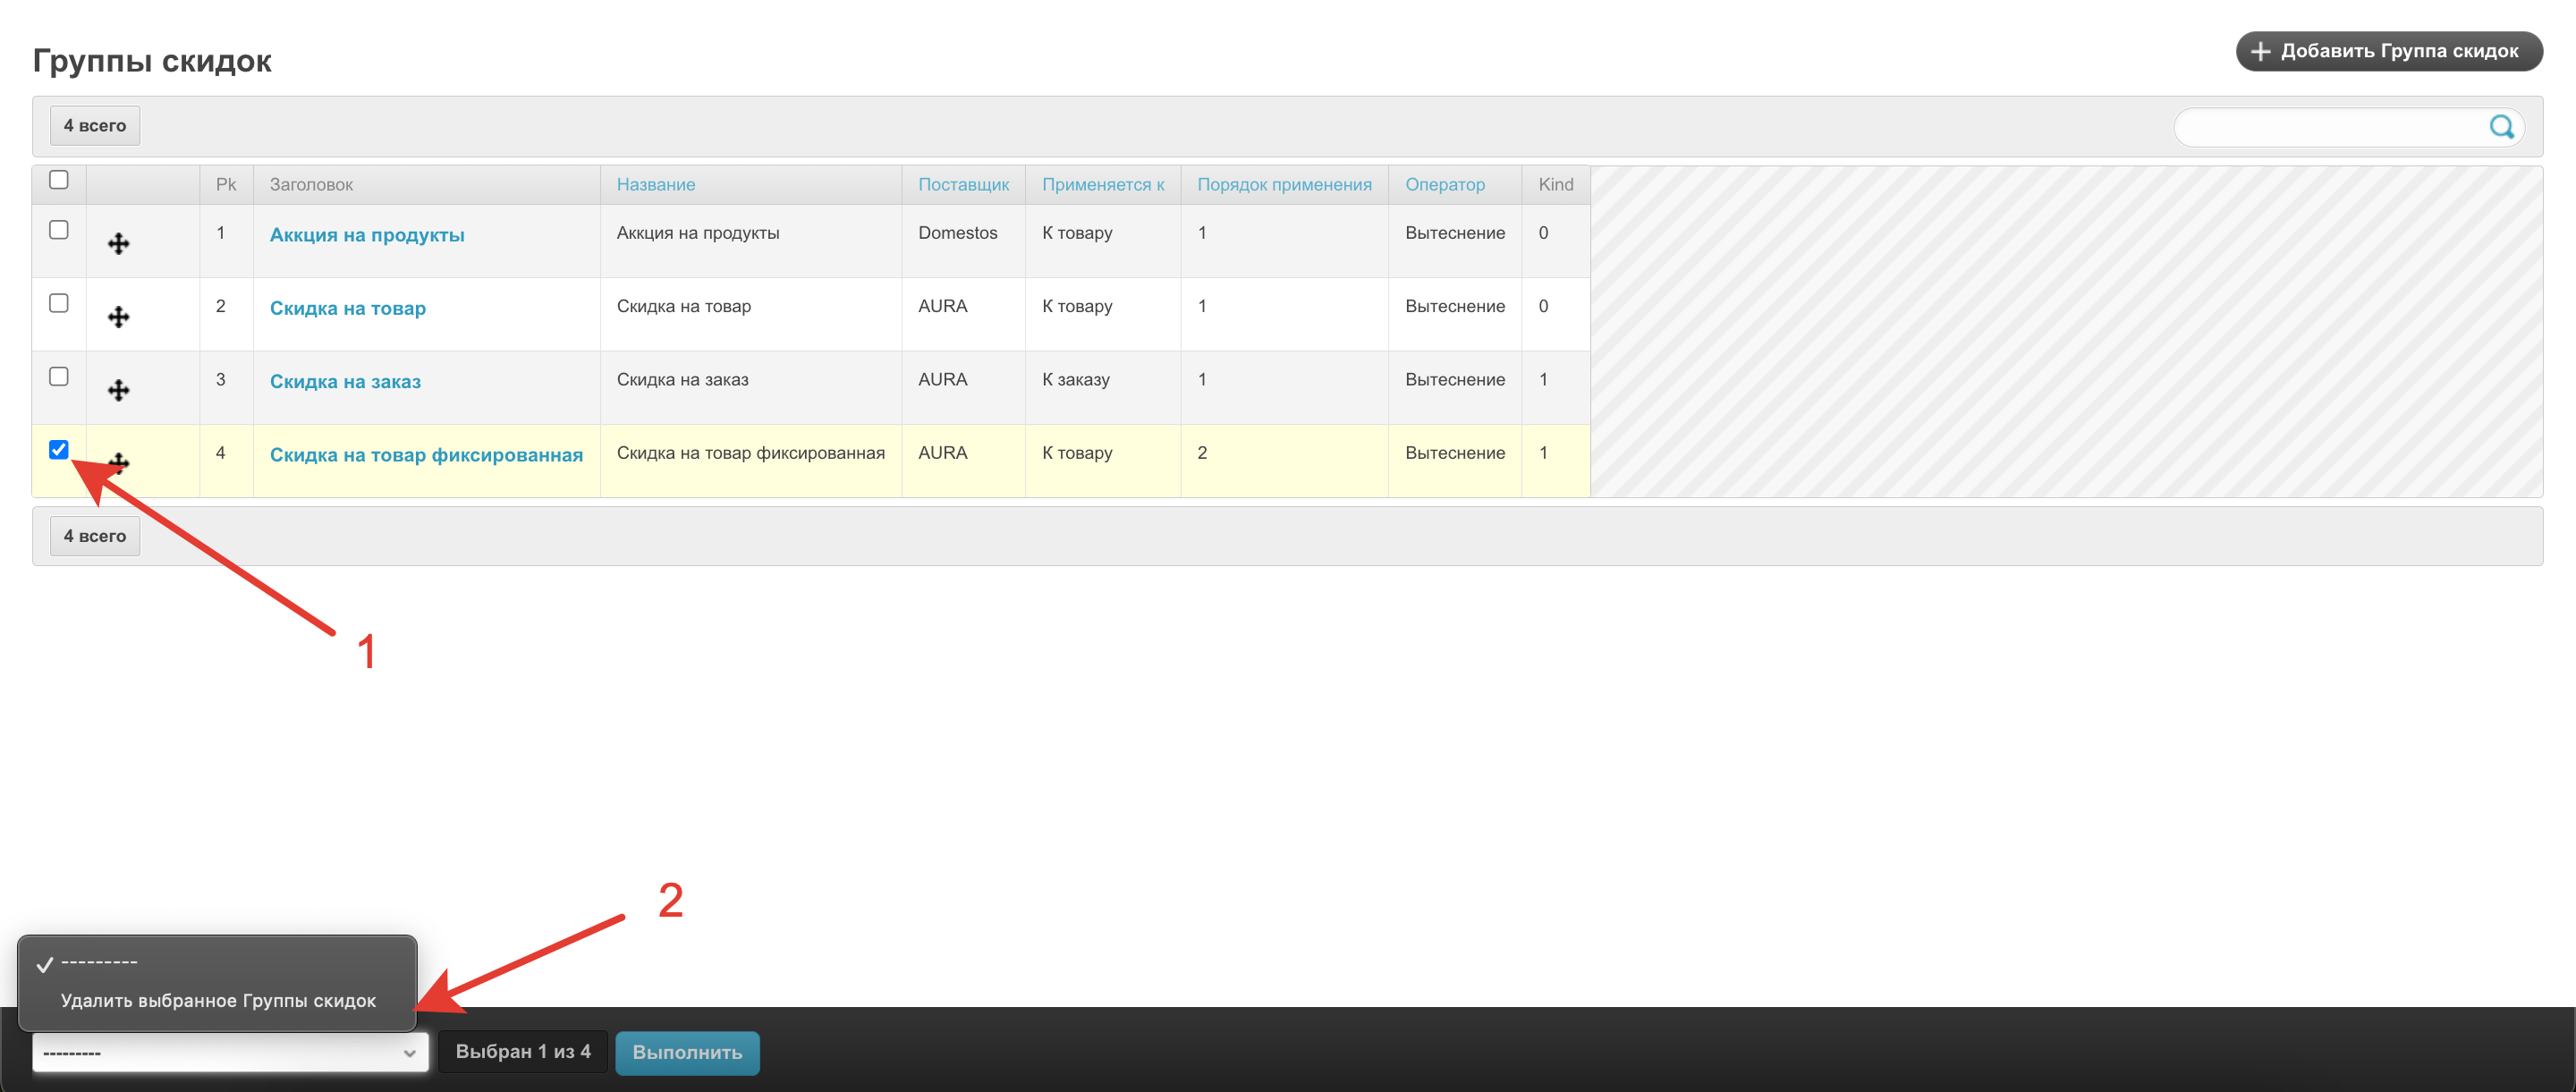The image size is (2576, 1092).
Task: Choose the blank dashed menu option
Action: (x=100, y=962)
